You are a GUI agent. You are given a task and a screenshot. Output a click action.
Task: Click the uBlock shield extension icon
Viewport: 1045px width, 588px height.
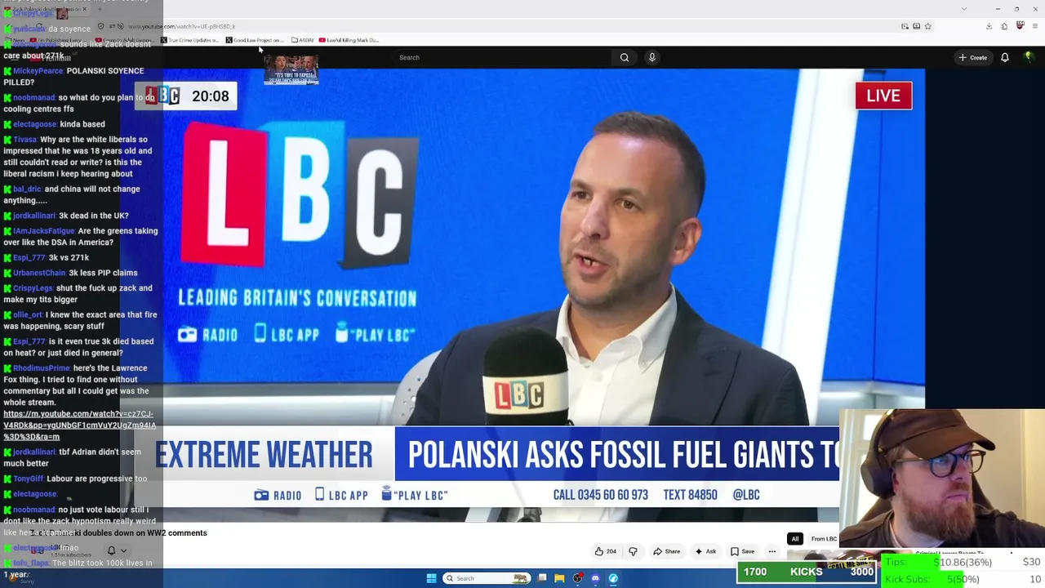[1020, 26]
